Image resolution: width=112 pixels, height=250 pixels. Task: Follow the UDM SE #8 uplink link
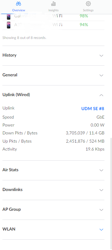pyautogui.click(x=93, y=109)
